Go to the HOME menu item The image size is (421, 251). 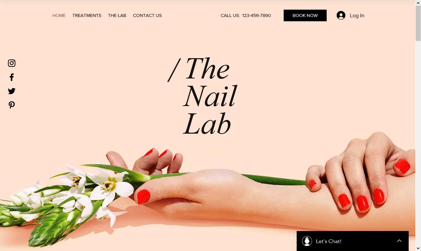point(59,15)
